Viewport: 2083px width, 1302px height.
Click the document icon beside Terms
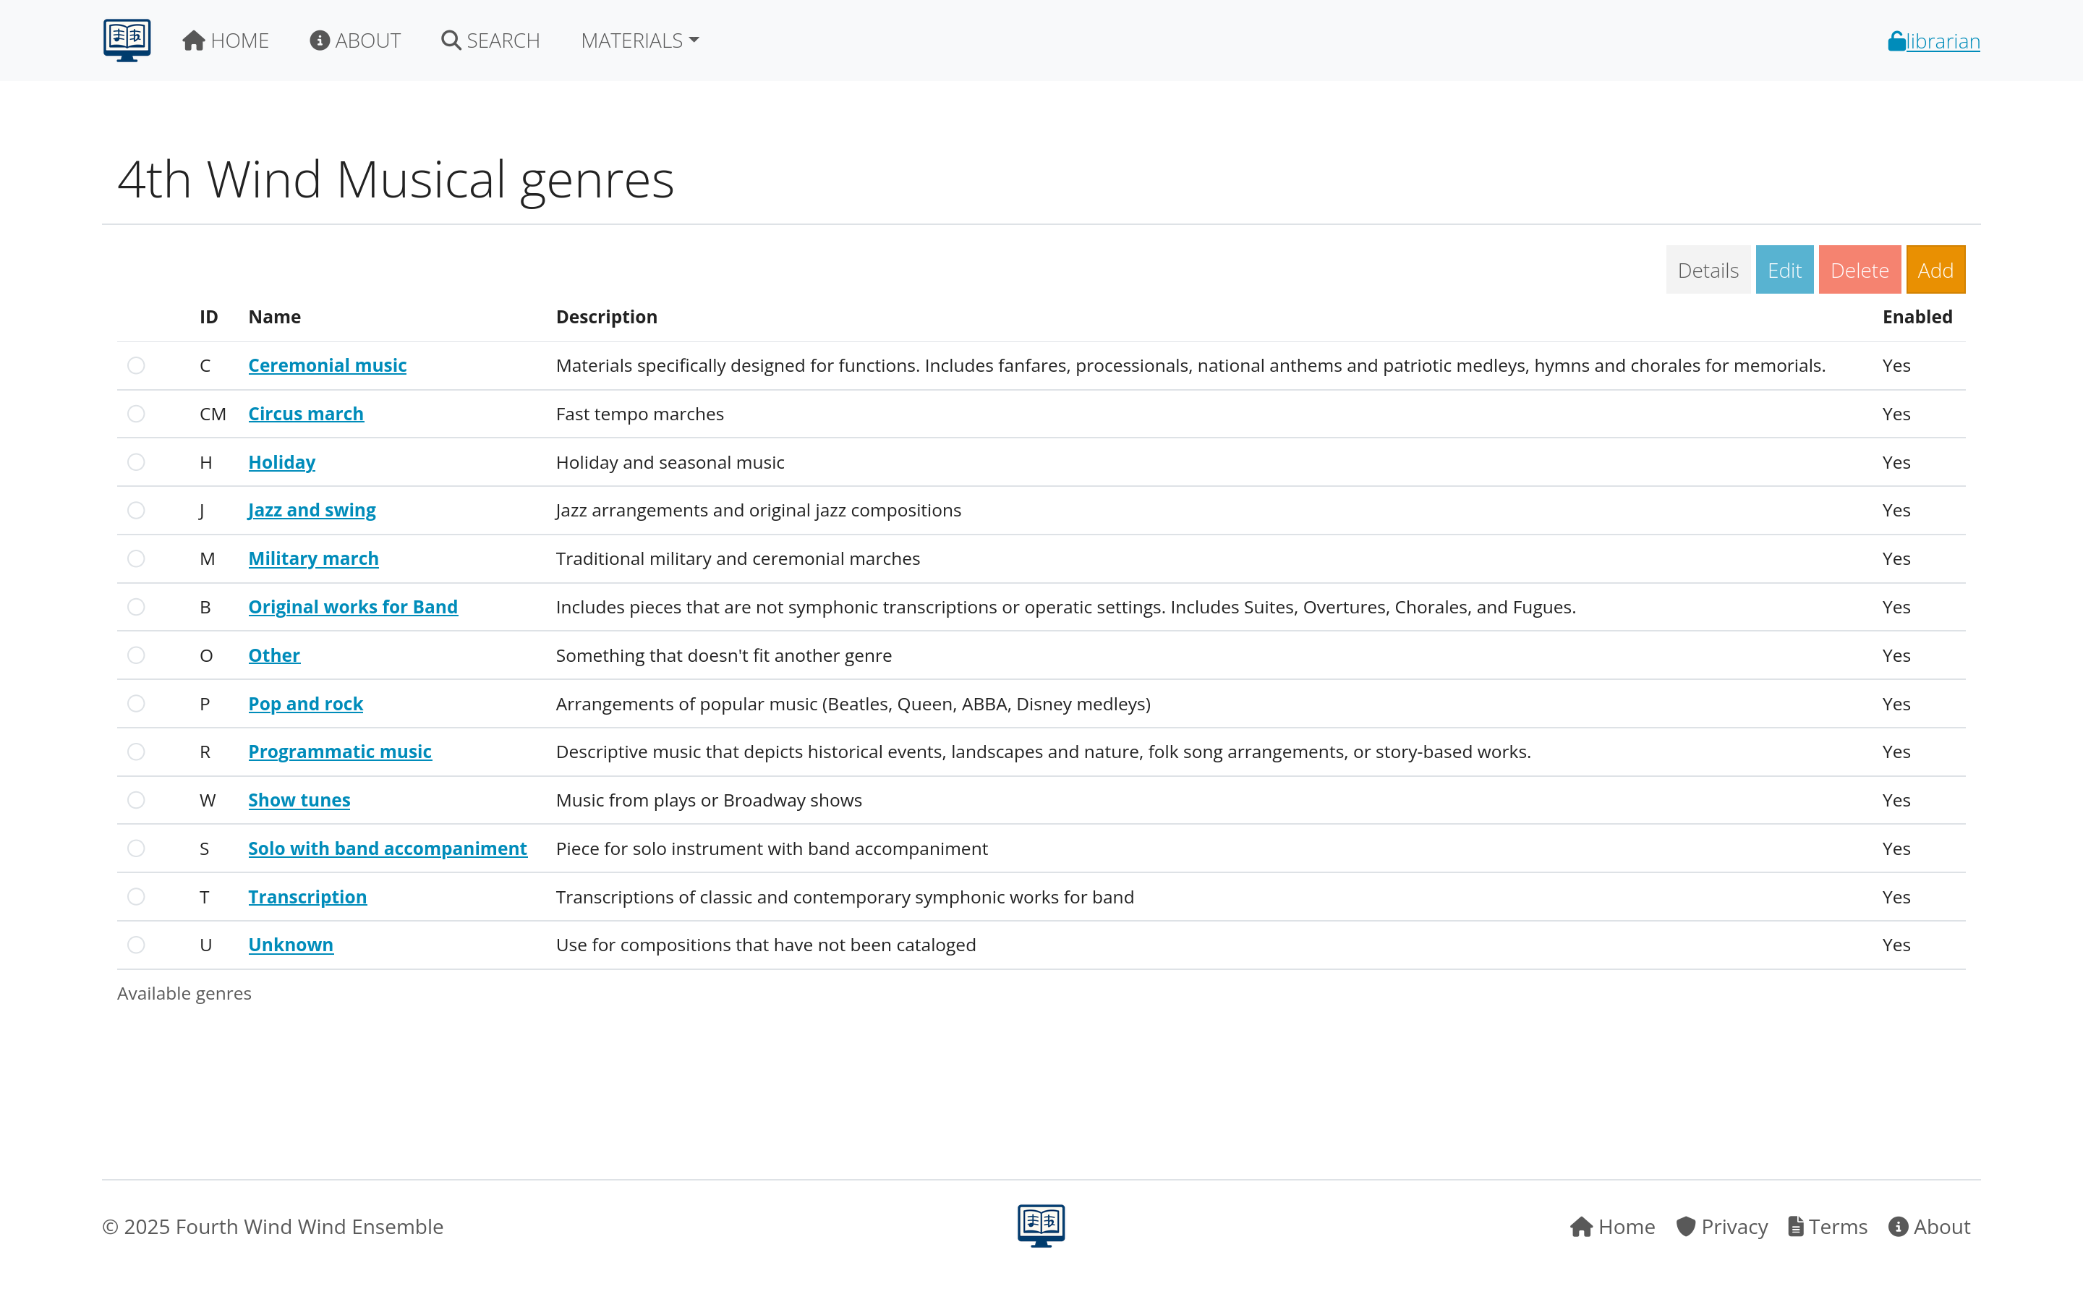1797,1226
